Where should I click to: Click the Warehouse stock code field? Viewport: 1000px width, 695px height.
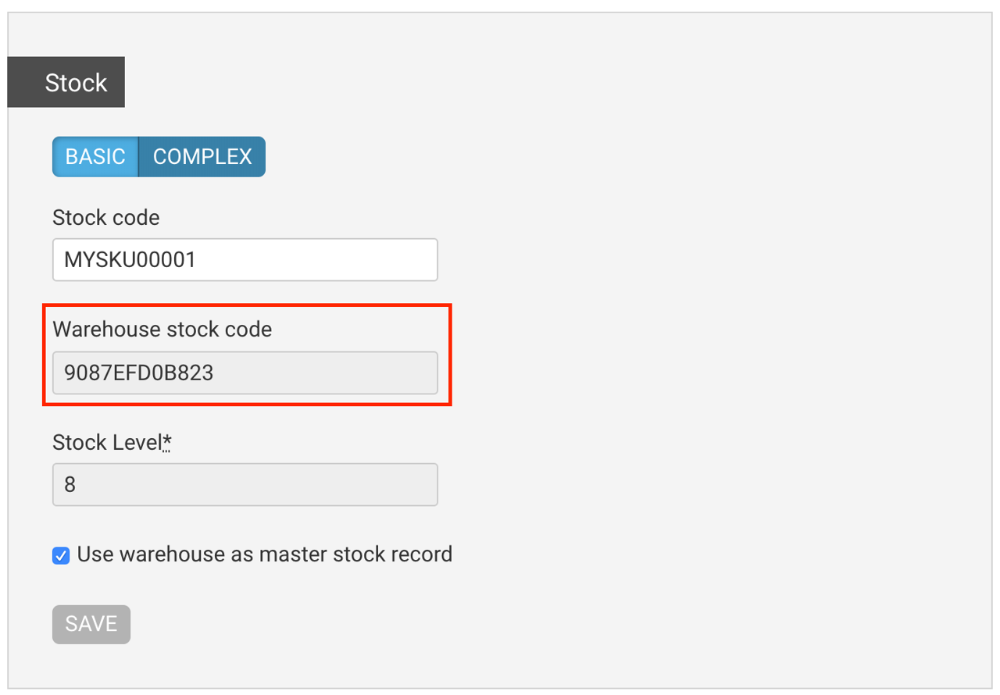pos(245,373)
